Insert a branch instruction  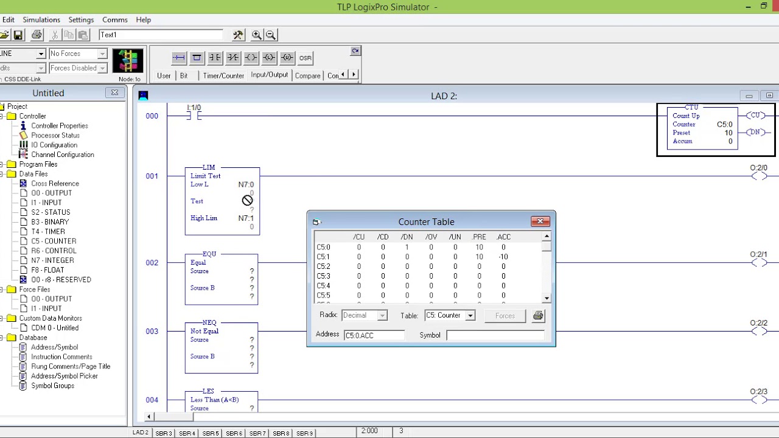[197, 58]
